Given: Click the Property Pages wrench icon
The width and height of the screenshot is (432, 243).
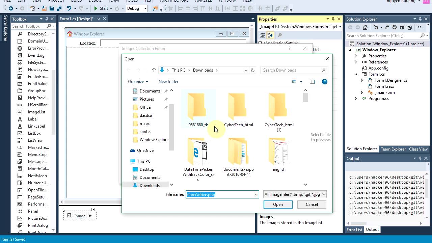Looking at the screenshot, I should tap(280, 35).
